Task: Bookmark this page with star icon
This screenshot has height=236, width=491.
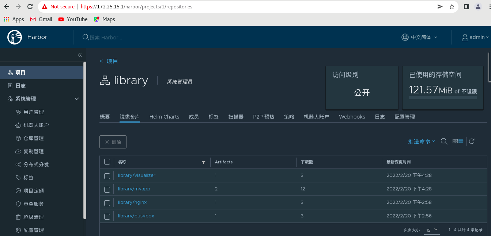Action: [452, 7]
